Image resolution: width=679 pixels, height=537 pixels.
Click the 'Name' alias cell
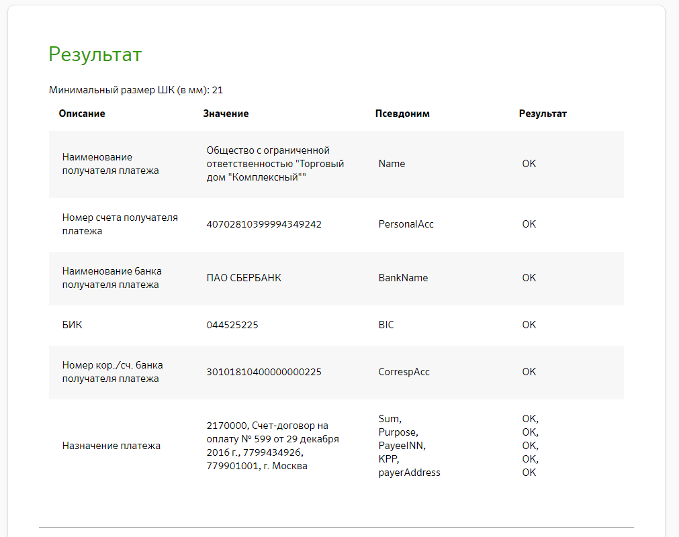pyautogui.click(x=392, y=164)
